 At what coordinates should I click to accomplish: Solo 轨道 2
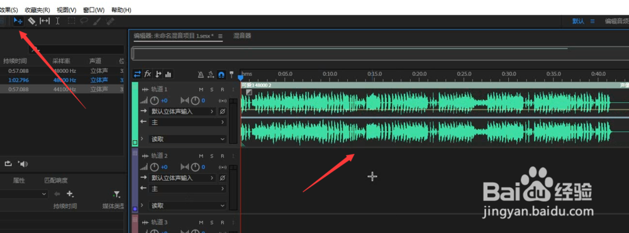coord(212,156)
